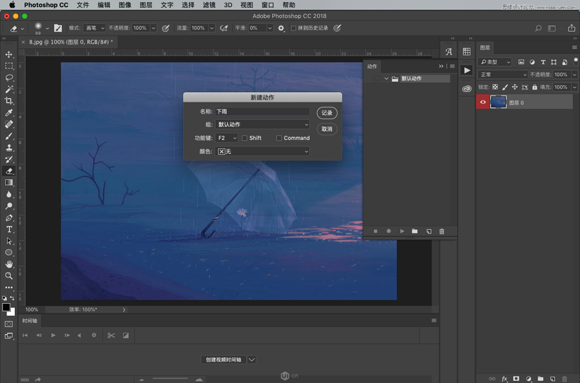Click the 取消 button
This screenshot has height=383, width=580.
click(327, 129)
